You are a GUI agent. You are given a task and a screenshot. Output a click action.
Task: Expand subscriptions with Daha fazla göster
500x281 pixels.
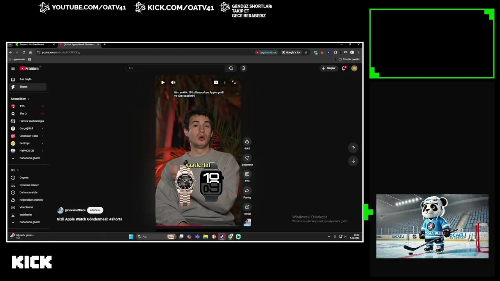(27, 158)
